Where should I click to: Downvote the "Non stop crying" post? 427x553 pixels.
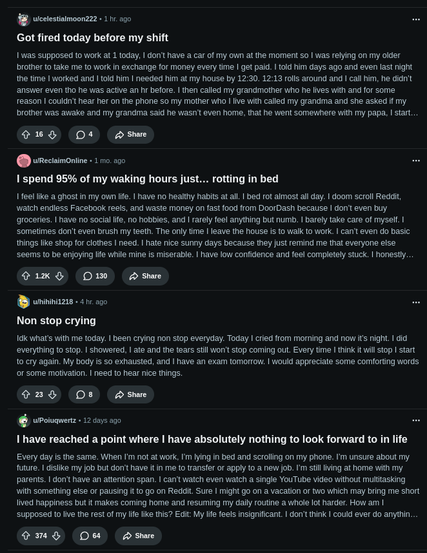[53, 394]
